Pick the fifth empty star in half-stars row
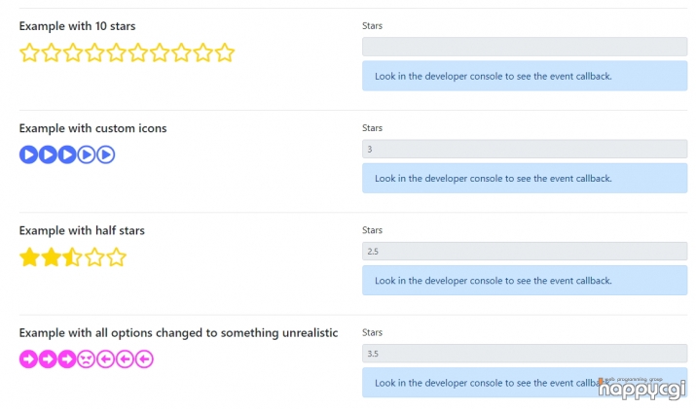 116,257
